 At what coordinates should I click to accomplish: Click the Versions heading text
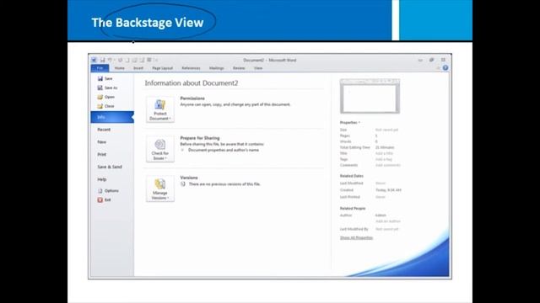[189, 178]
